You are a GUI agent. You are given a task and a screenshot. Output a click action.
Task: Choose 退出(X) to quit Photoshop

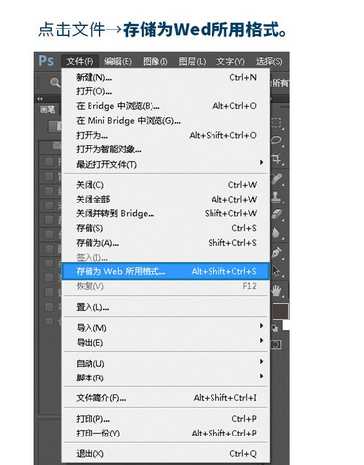pyautogui.click(x=165, y=454)
